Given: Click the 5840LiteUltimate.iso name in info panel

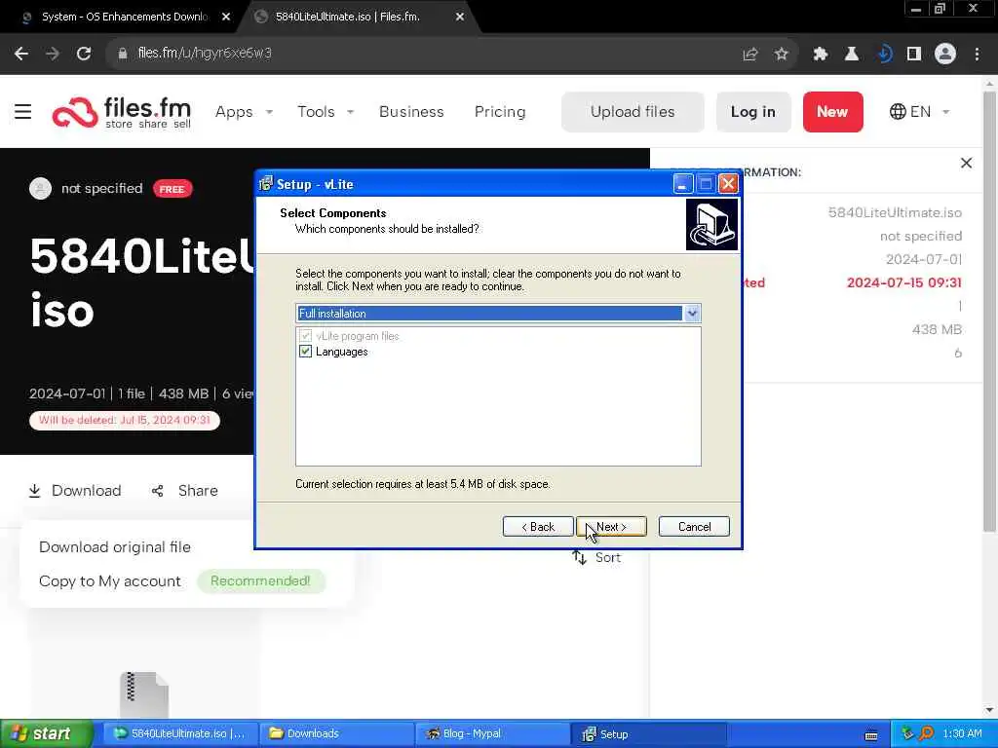Looking at the screenshot, I should (895, 212).
